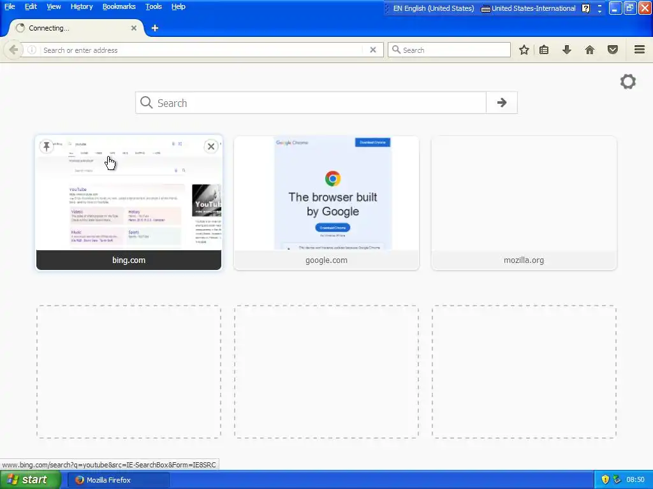The width and height of the screenshot is (653, 489).
Task: Click the network tray icon
Action: coord(617,480)
